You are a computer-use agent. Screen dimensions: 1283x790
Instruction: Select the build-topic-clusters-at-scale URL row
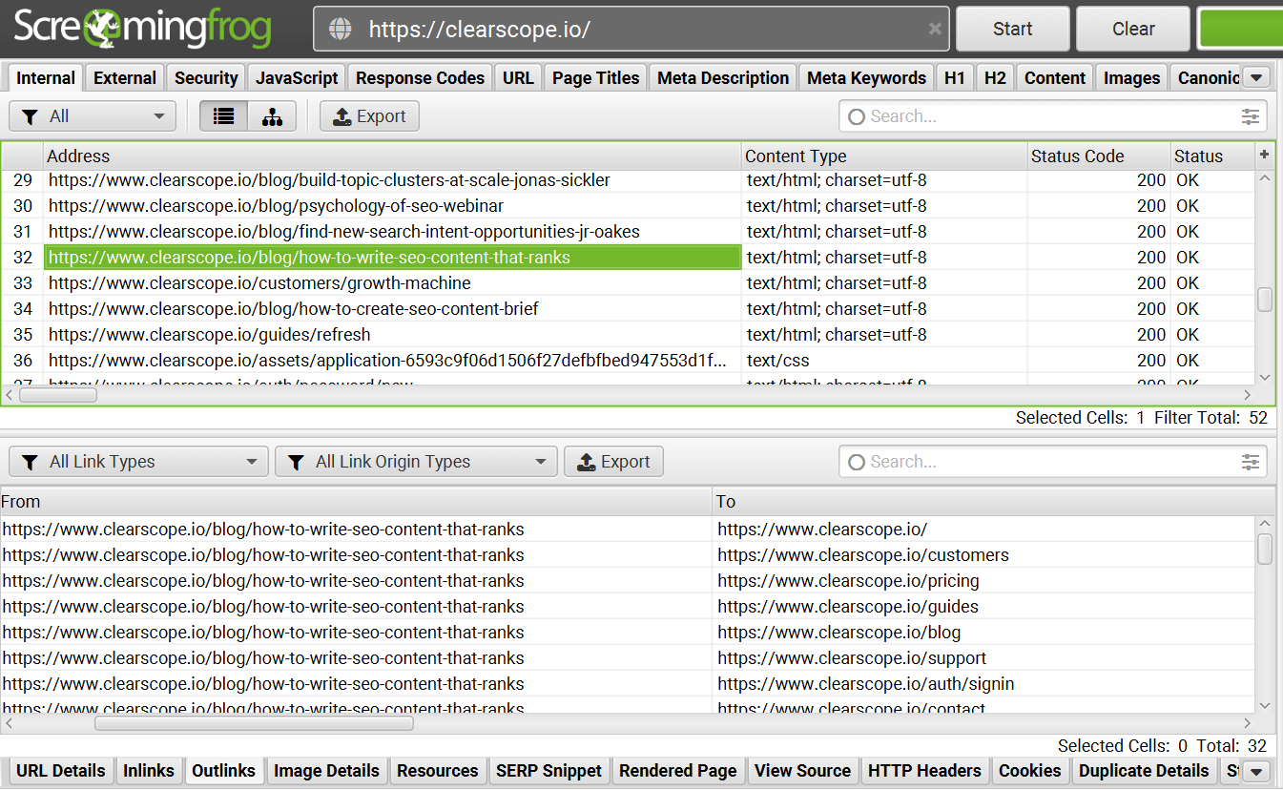click(628, 180)
